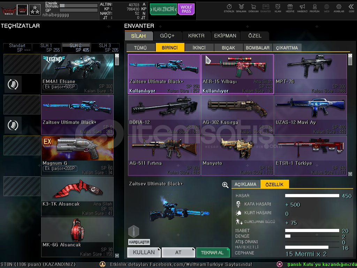Viewport: 357px width, 268px height.
Task: Select the SLH 1 loadout
Action: pos(47,47)
